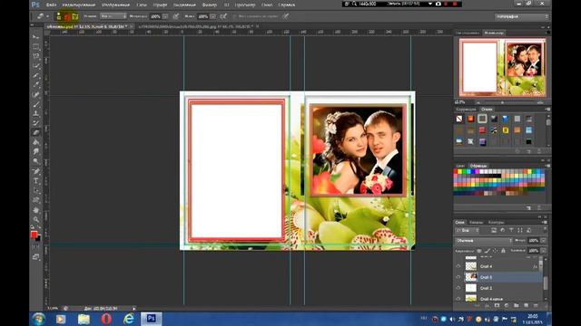Open layer blend mode dropdown
Image resolution: width=581 pixels, height=326 pixels.
click(483, 241)
